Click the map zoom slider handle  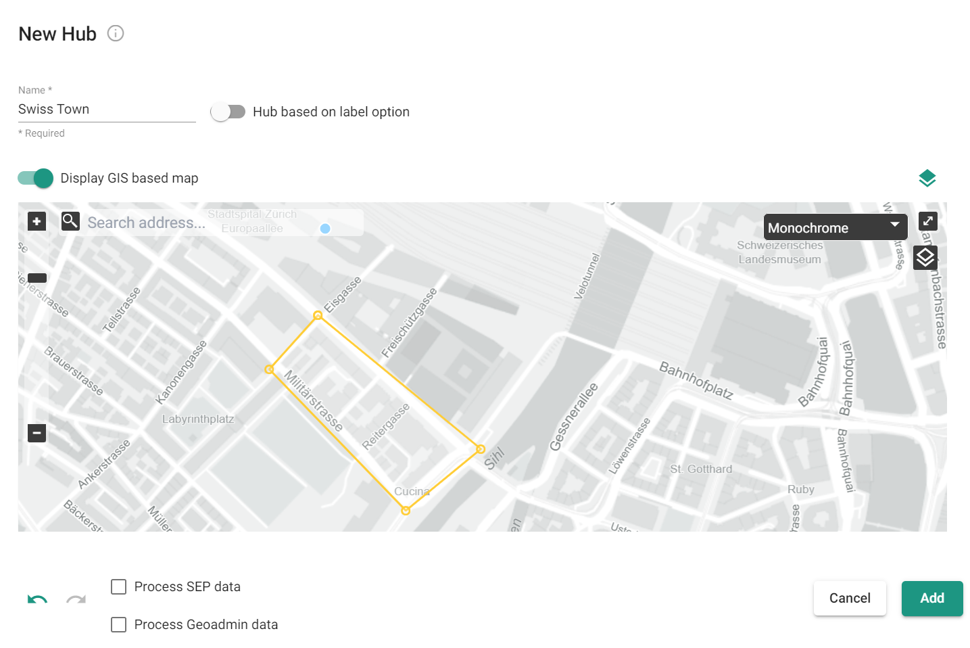[x=37, y=278]
